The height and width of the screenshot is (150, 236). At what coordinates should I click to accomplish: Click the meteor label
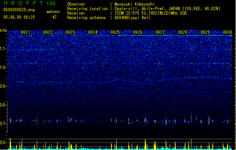click(53, 12)
